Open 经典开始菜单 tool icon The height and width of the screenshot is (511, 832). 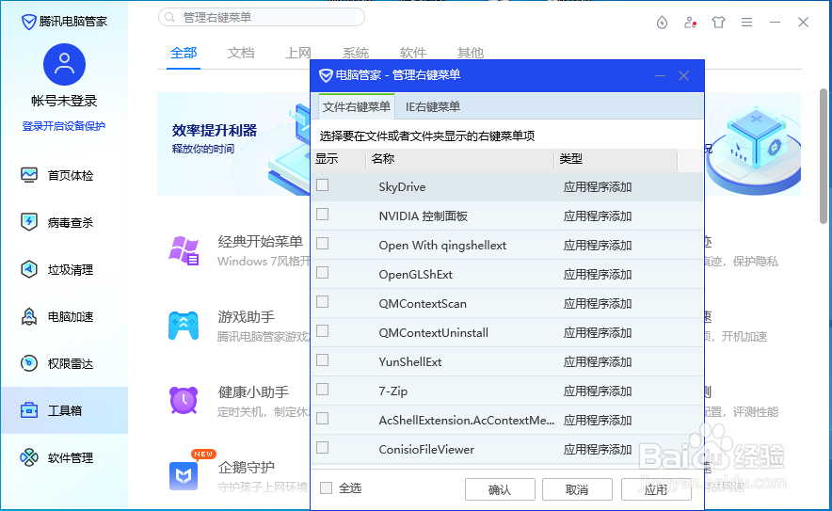tap(184, 250)
